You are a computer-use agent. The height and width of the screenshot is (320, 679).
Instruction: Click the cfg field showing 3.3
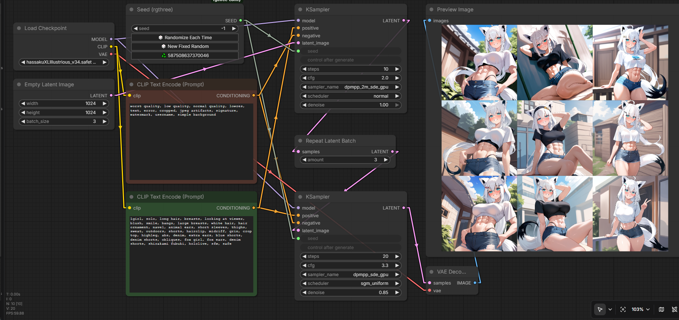[x=351, y=266]
